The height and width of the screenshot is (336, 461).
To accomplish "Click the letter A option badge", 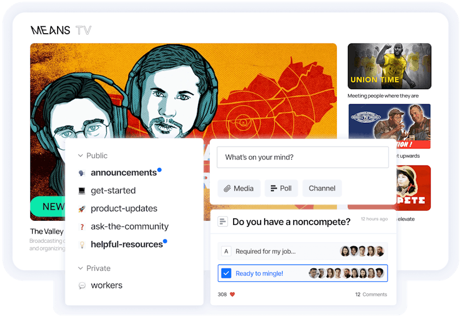I will pos(226,252).
